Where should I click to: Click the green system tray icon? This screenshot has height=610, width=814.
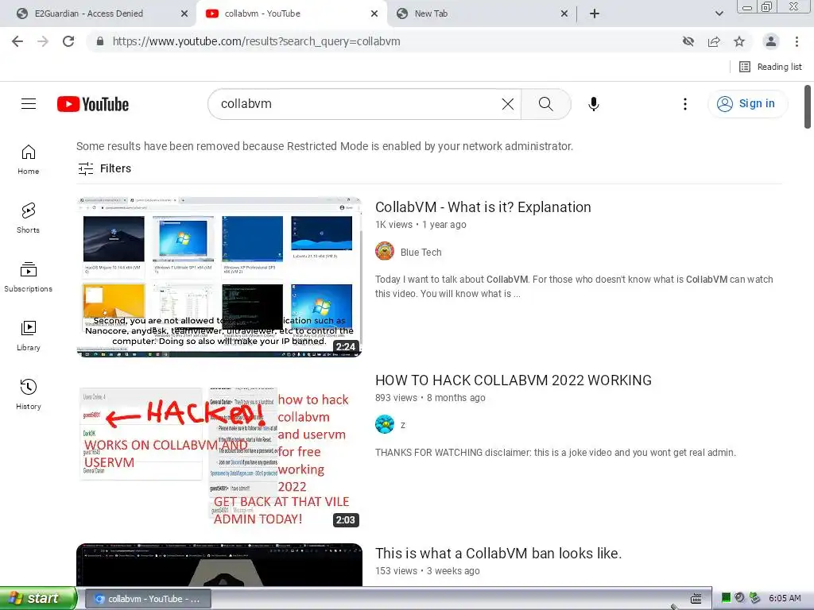click(x=727, y=598)
